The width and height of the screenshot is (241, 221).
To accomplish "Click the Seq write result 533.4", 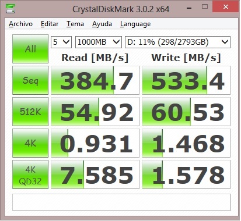I will tap(186, 80).
